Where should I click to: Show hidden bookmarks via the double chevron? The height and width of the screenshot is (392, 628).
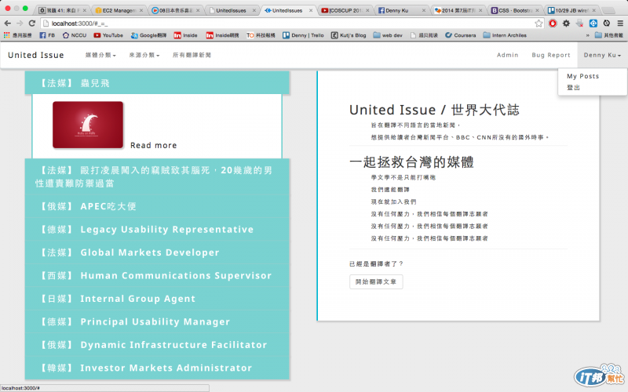point(587,35)
